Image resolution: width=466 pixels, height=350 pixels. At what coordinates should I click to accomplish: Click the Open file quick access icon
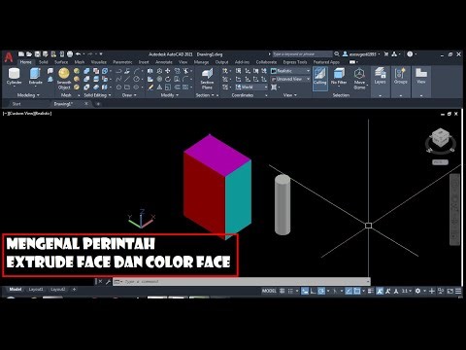click(29, 54)
